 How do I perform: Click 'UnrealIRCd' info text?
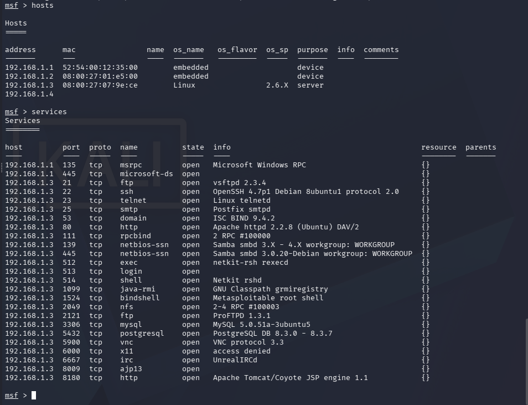235,360
